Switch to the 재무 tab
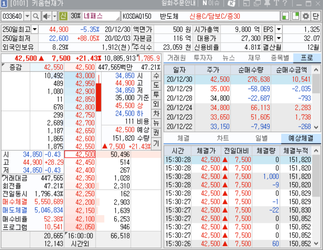Screen dimensions: 323x250 click(254, 58)
